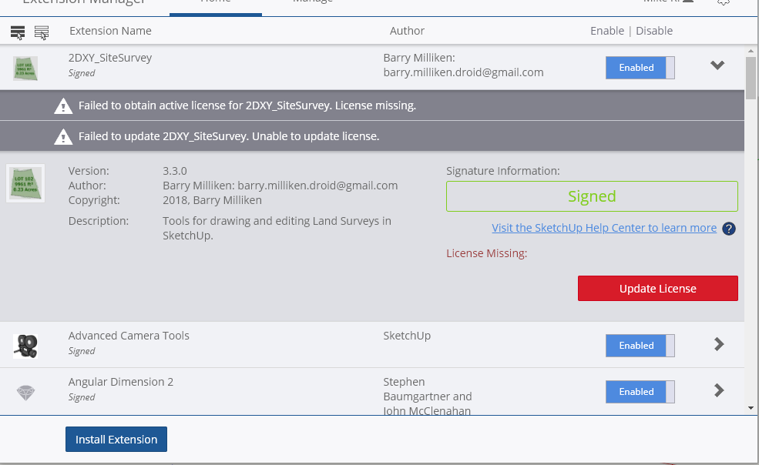759x465 pixels.
Task: Click the scrollbar down arrow
Action: (x=751, y=408)
